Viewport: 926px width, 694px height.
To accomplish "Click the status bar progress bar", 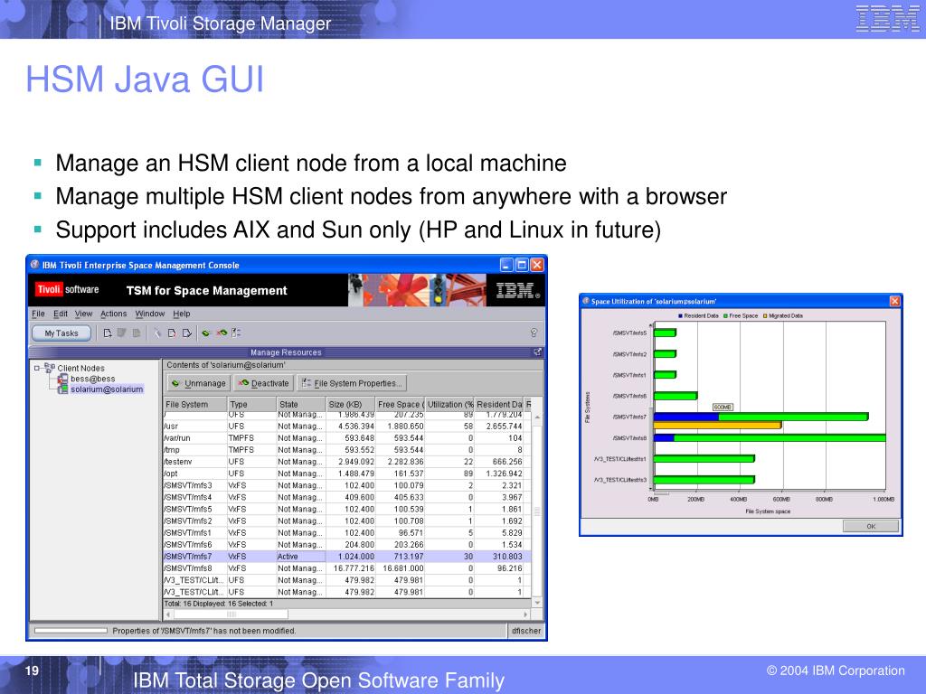I will (x=71, y=631).
